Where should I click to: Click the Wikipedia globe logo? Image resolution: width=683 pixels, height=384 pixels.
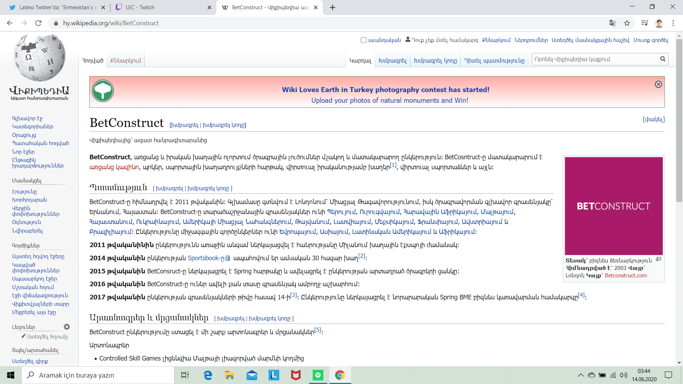click(39, 58)
